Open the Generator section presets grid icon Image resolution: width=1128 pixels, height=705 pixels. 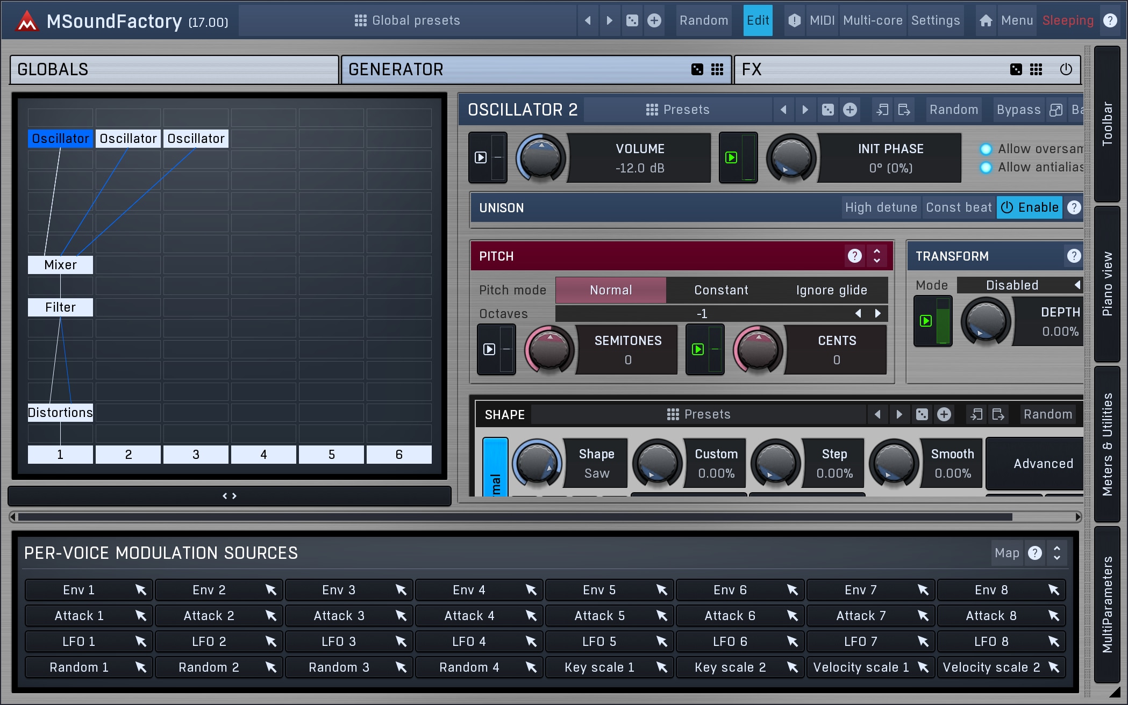(x=717, y=69)
